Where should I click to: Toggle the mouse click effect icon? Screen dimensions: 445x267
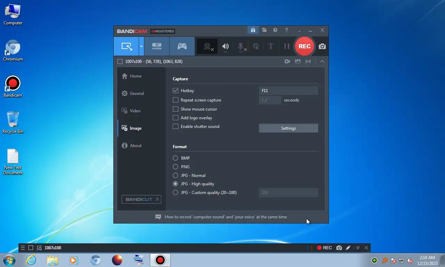[256, 46]
